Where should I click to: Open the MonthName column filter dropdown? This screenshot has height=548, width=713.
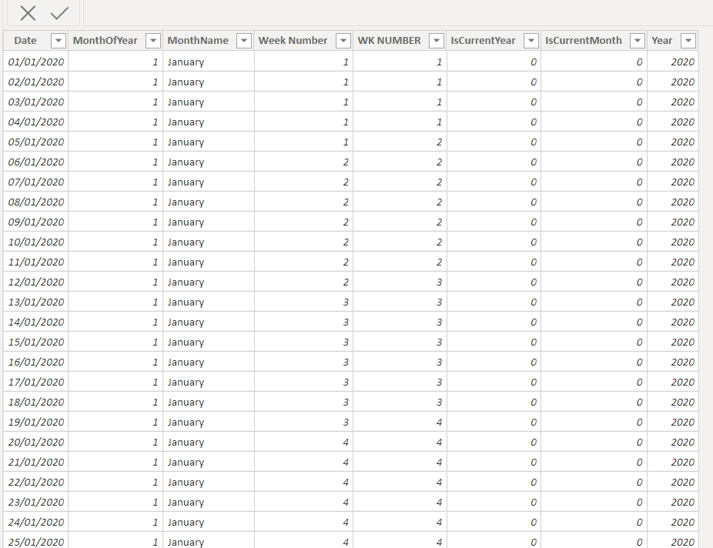tap(244, 41)
